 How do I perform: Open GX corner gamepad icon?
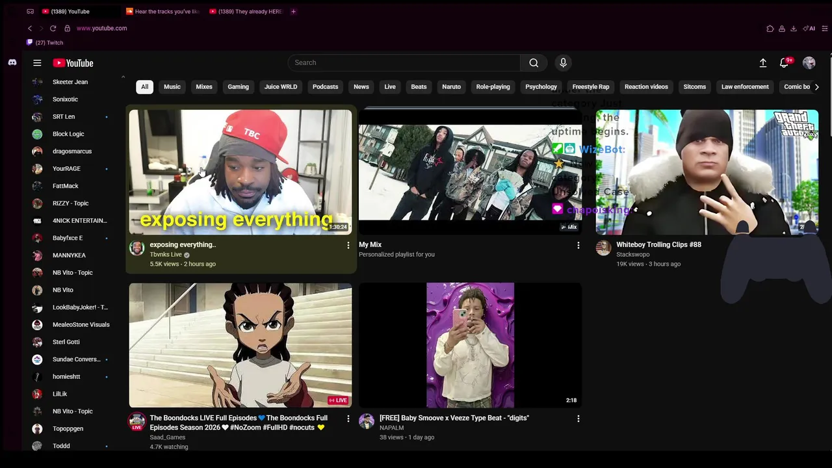(30, 11)
